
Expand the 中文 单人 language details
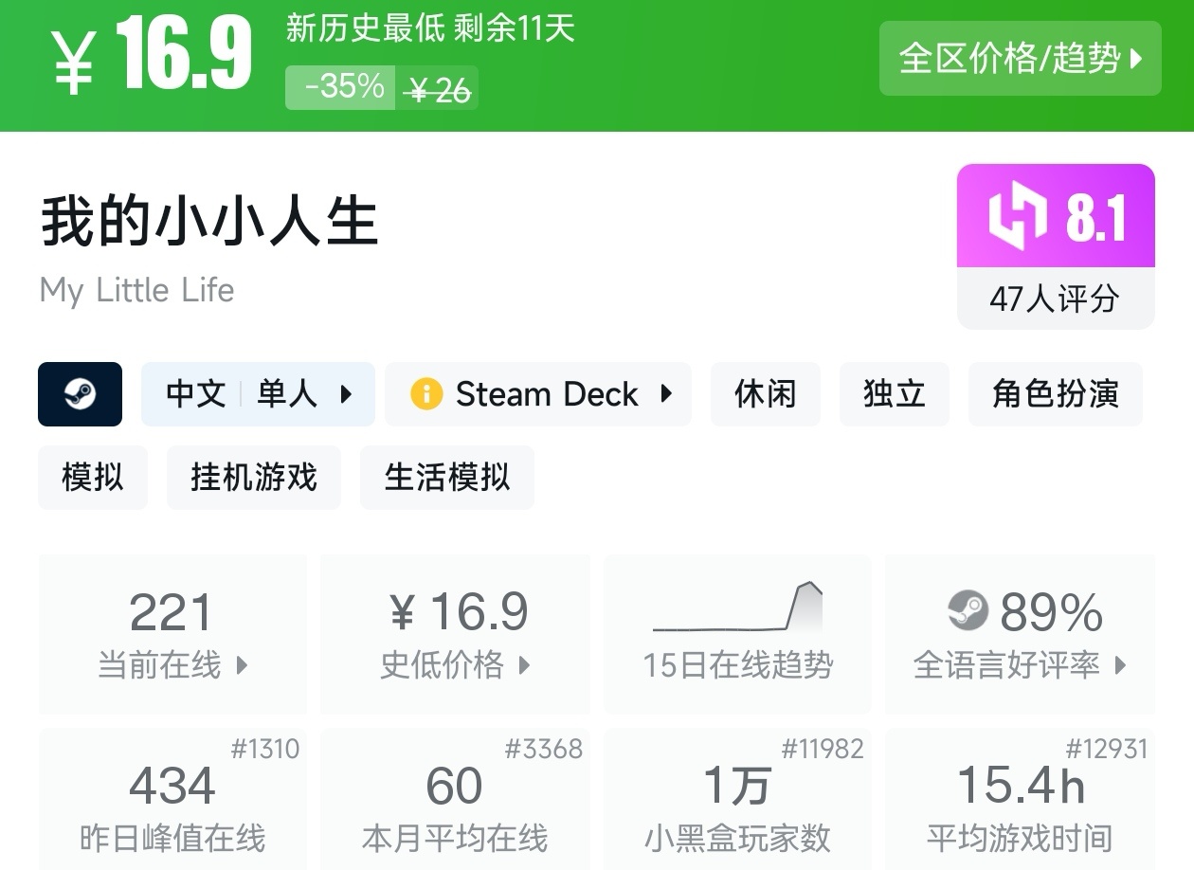(258, 394)
